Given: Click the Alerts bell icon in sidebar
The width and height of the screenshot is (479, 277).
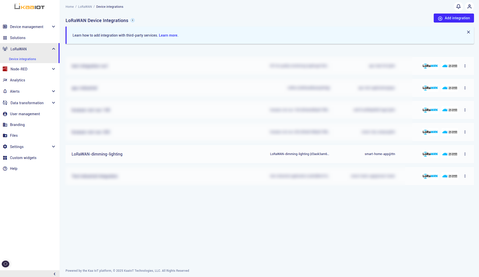Looking at the screenshot, I should pyautogui.click(x=5, y=91).
